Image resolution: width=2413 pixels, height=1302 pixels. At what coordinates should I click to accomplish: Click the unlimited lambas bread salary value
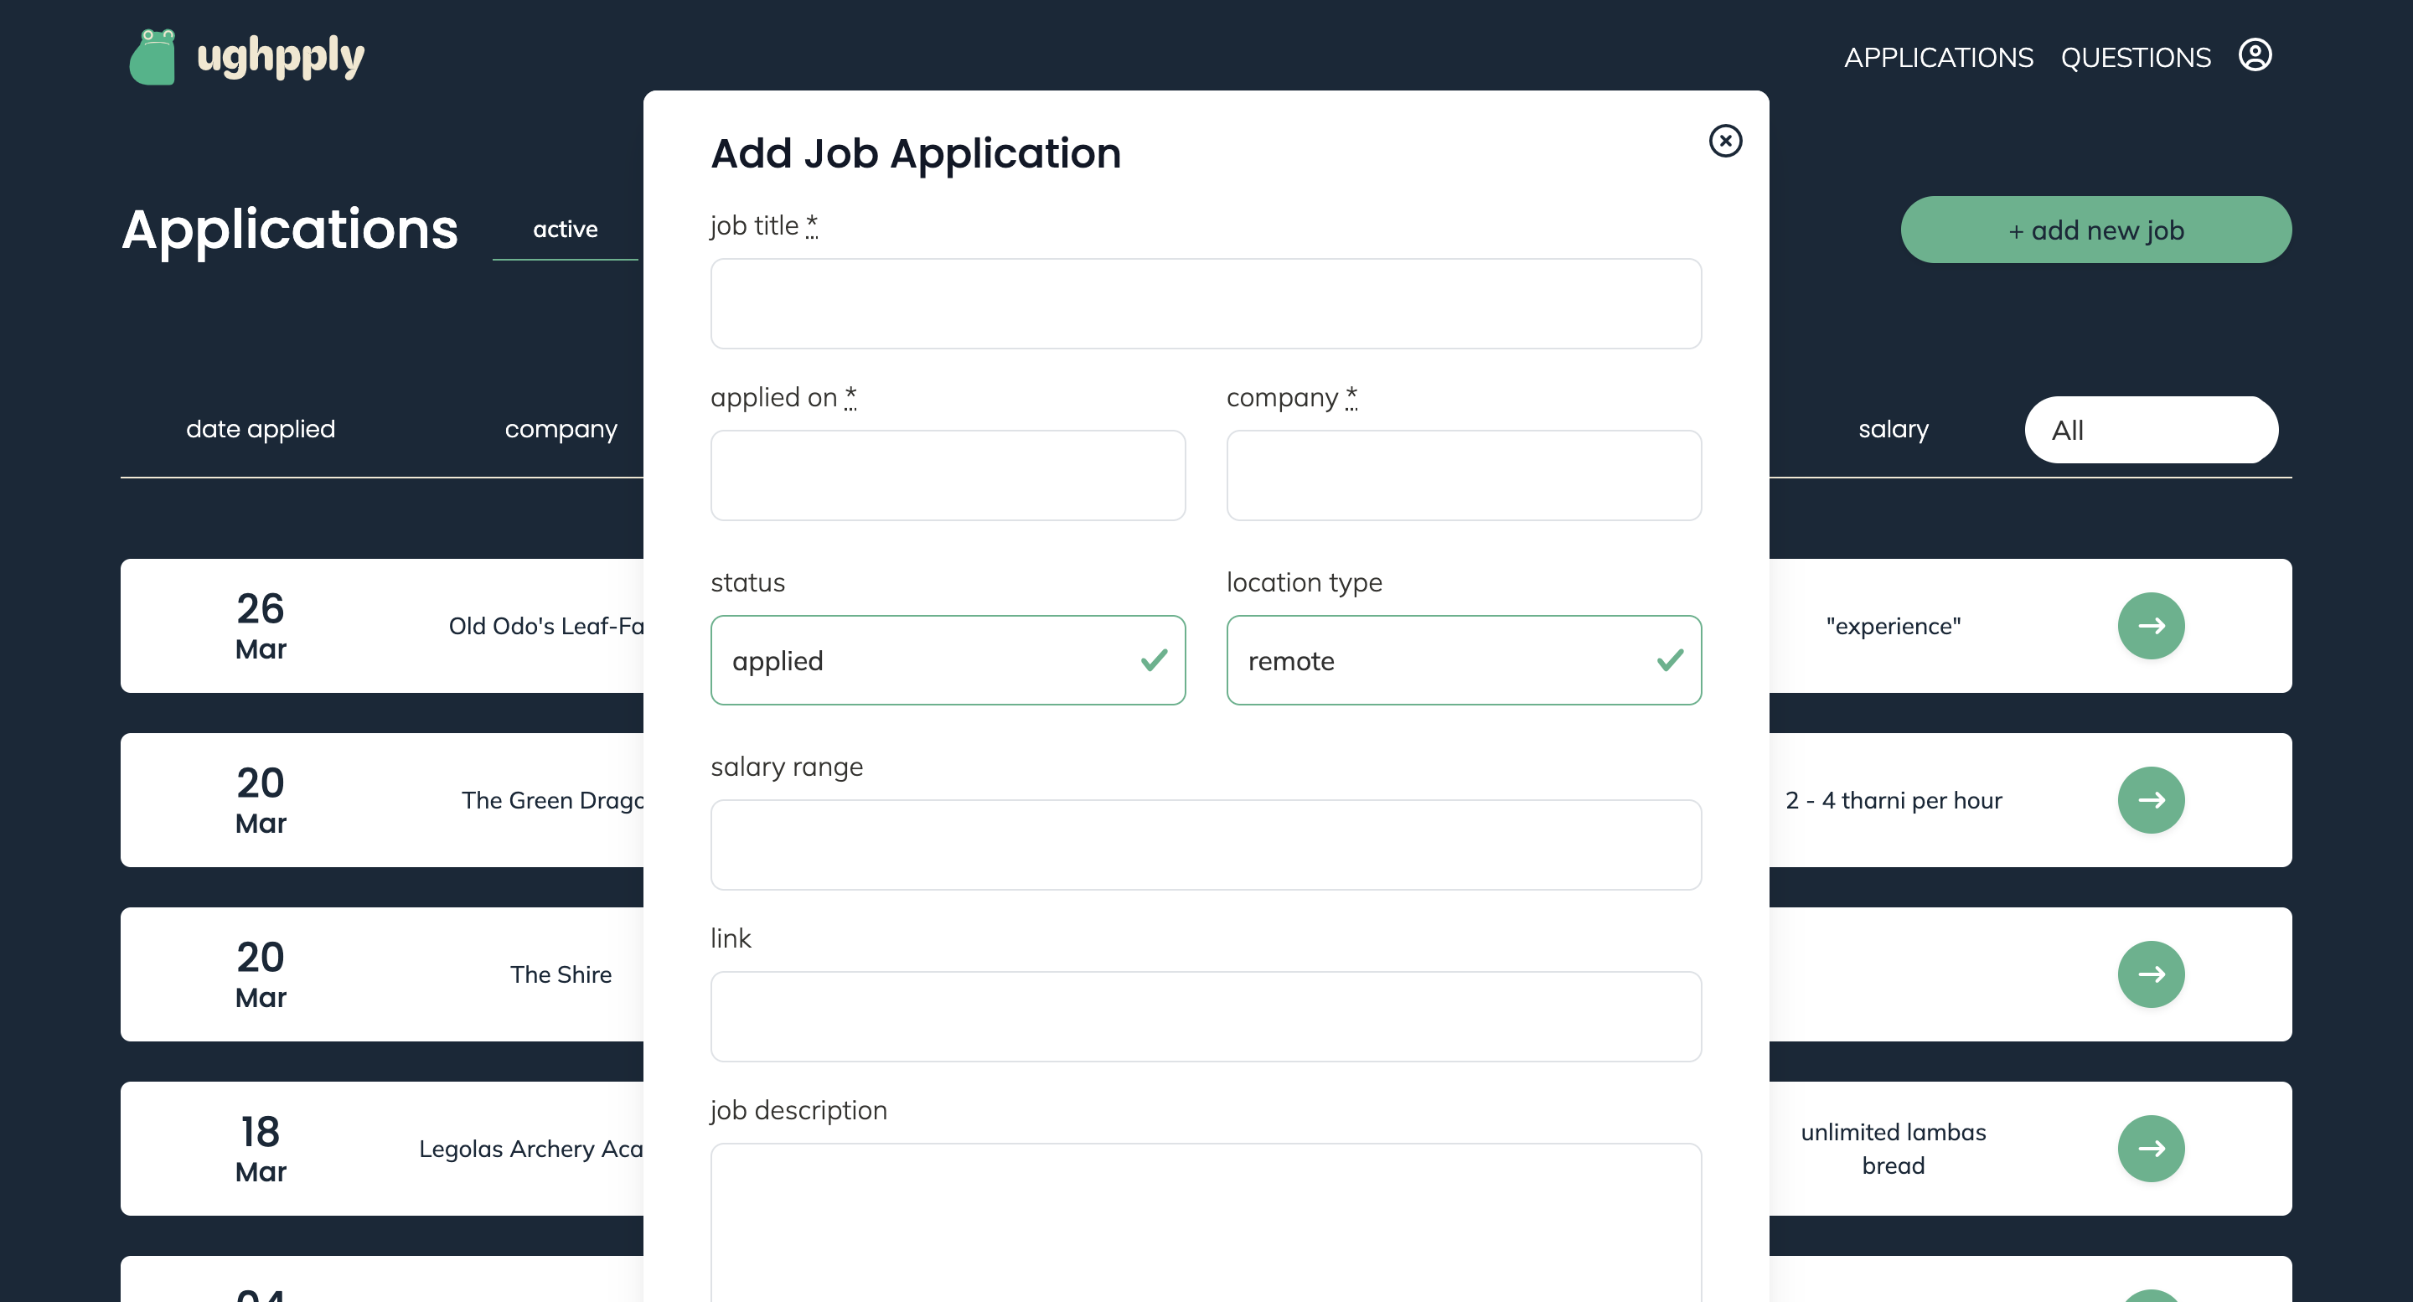[x=1894, y=1149]
